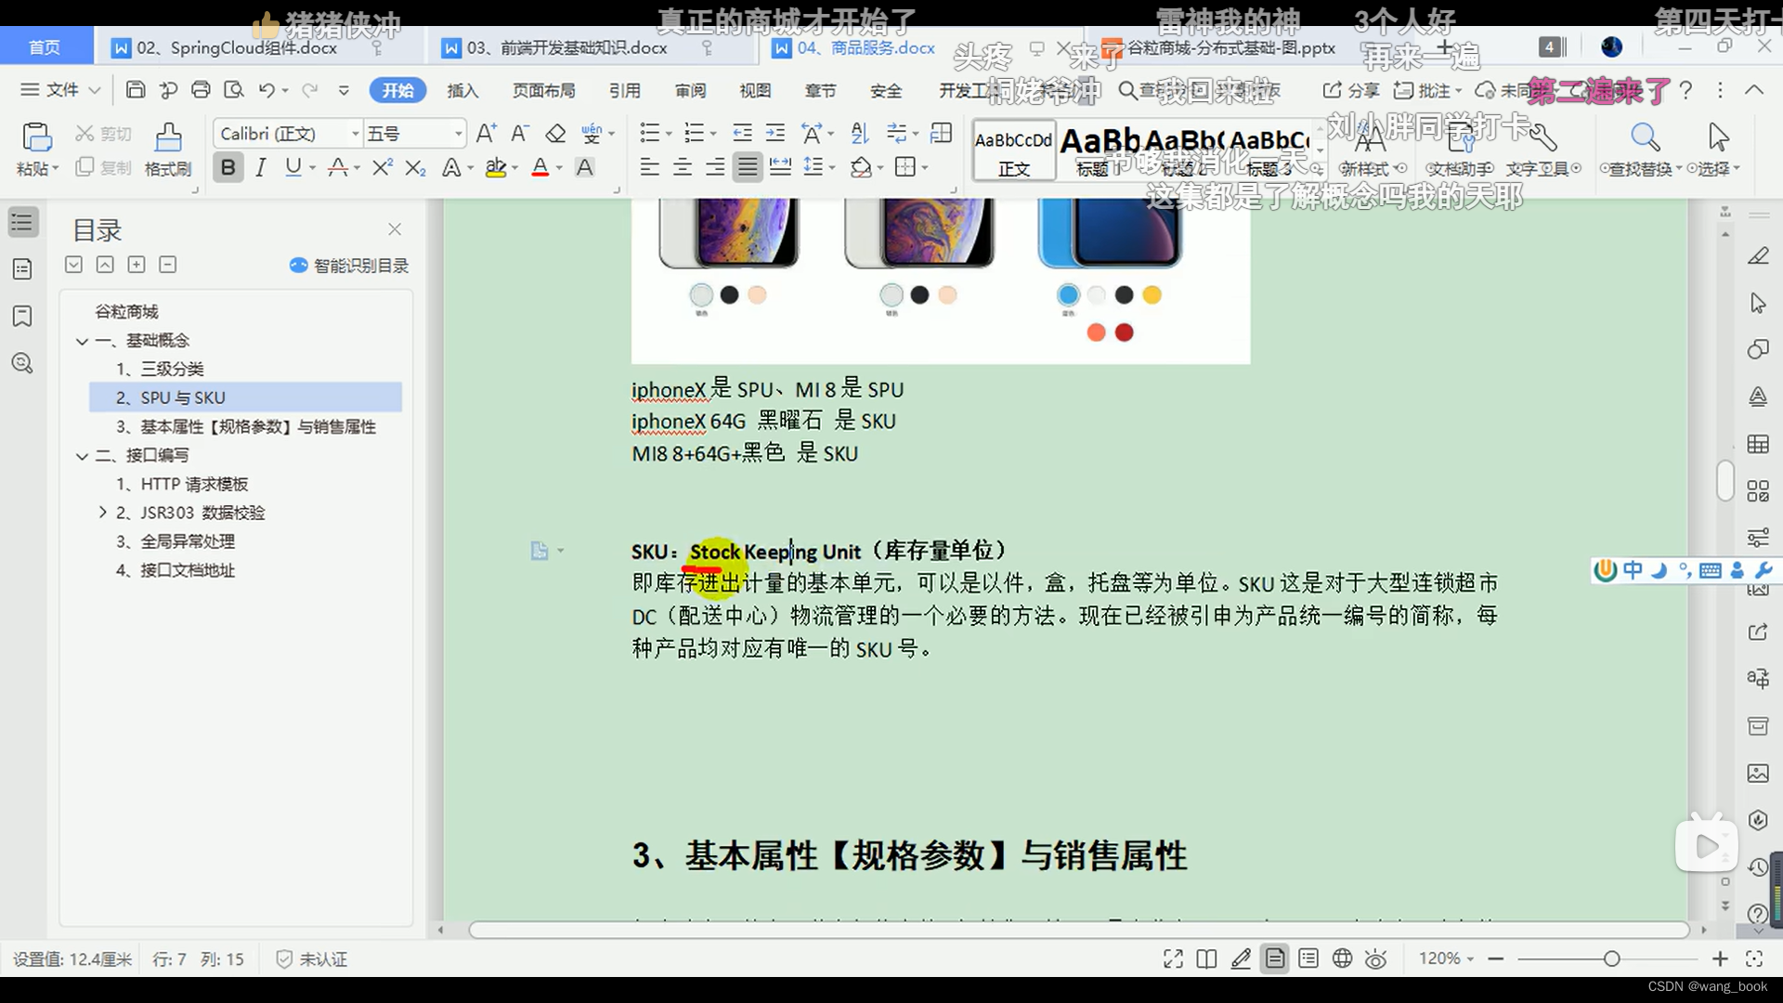
Task: Click the Increase font size icon
Action: pos(486,134)
